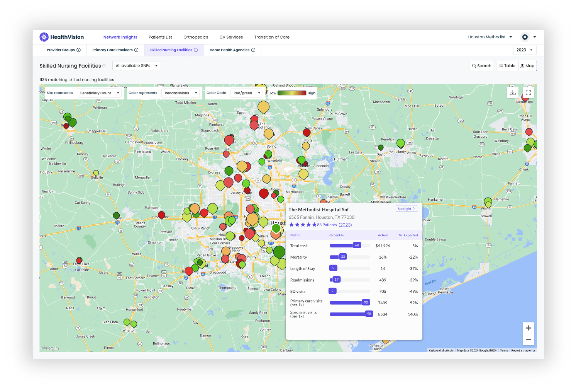This screenshot has height=389, width=576.
Task: Open Red/green color code dropdown
Action: point(247,93)
